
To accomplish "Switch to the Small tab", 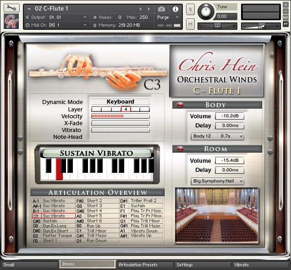I will pyautogui.click(x=30, y=265).
